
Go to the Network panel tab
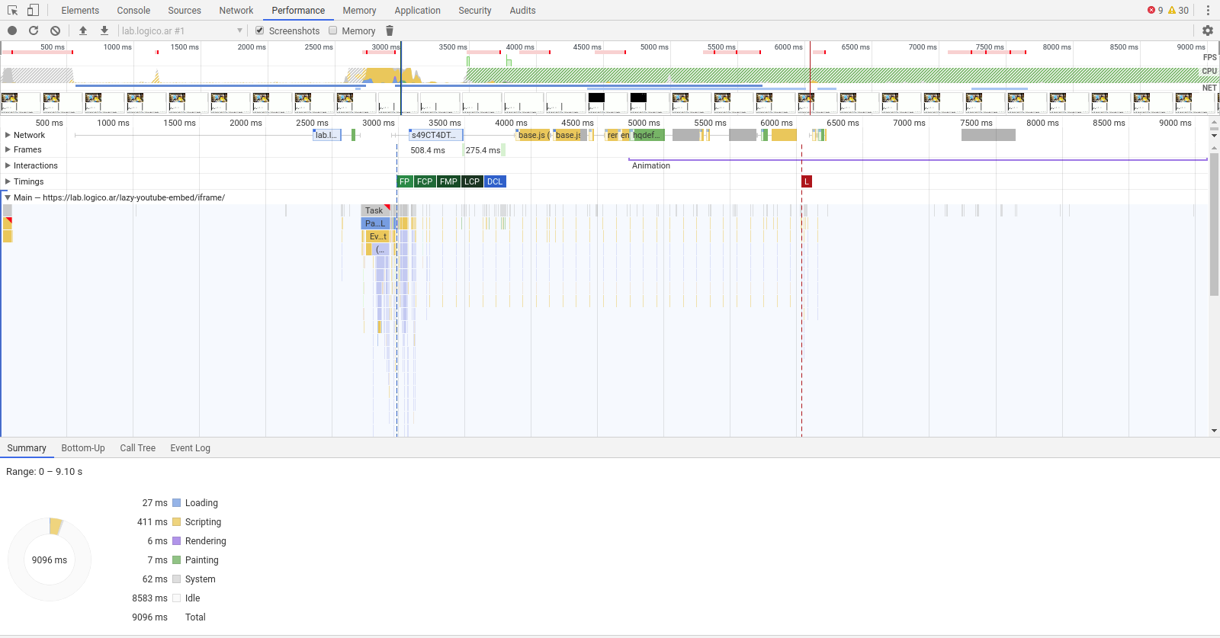tap(236, 11)
